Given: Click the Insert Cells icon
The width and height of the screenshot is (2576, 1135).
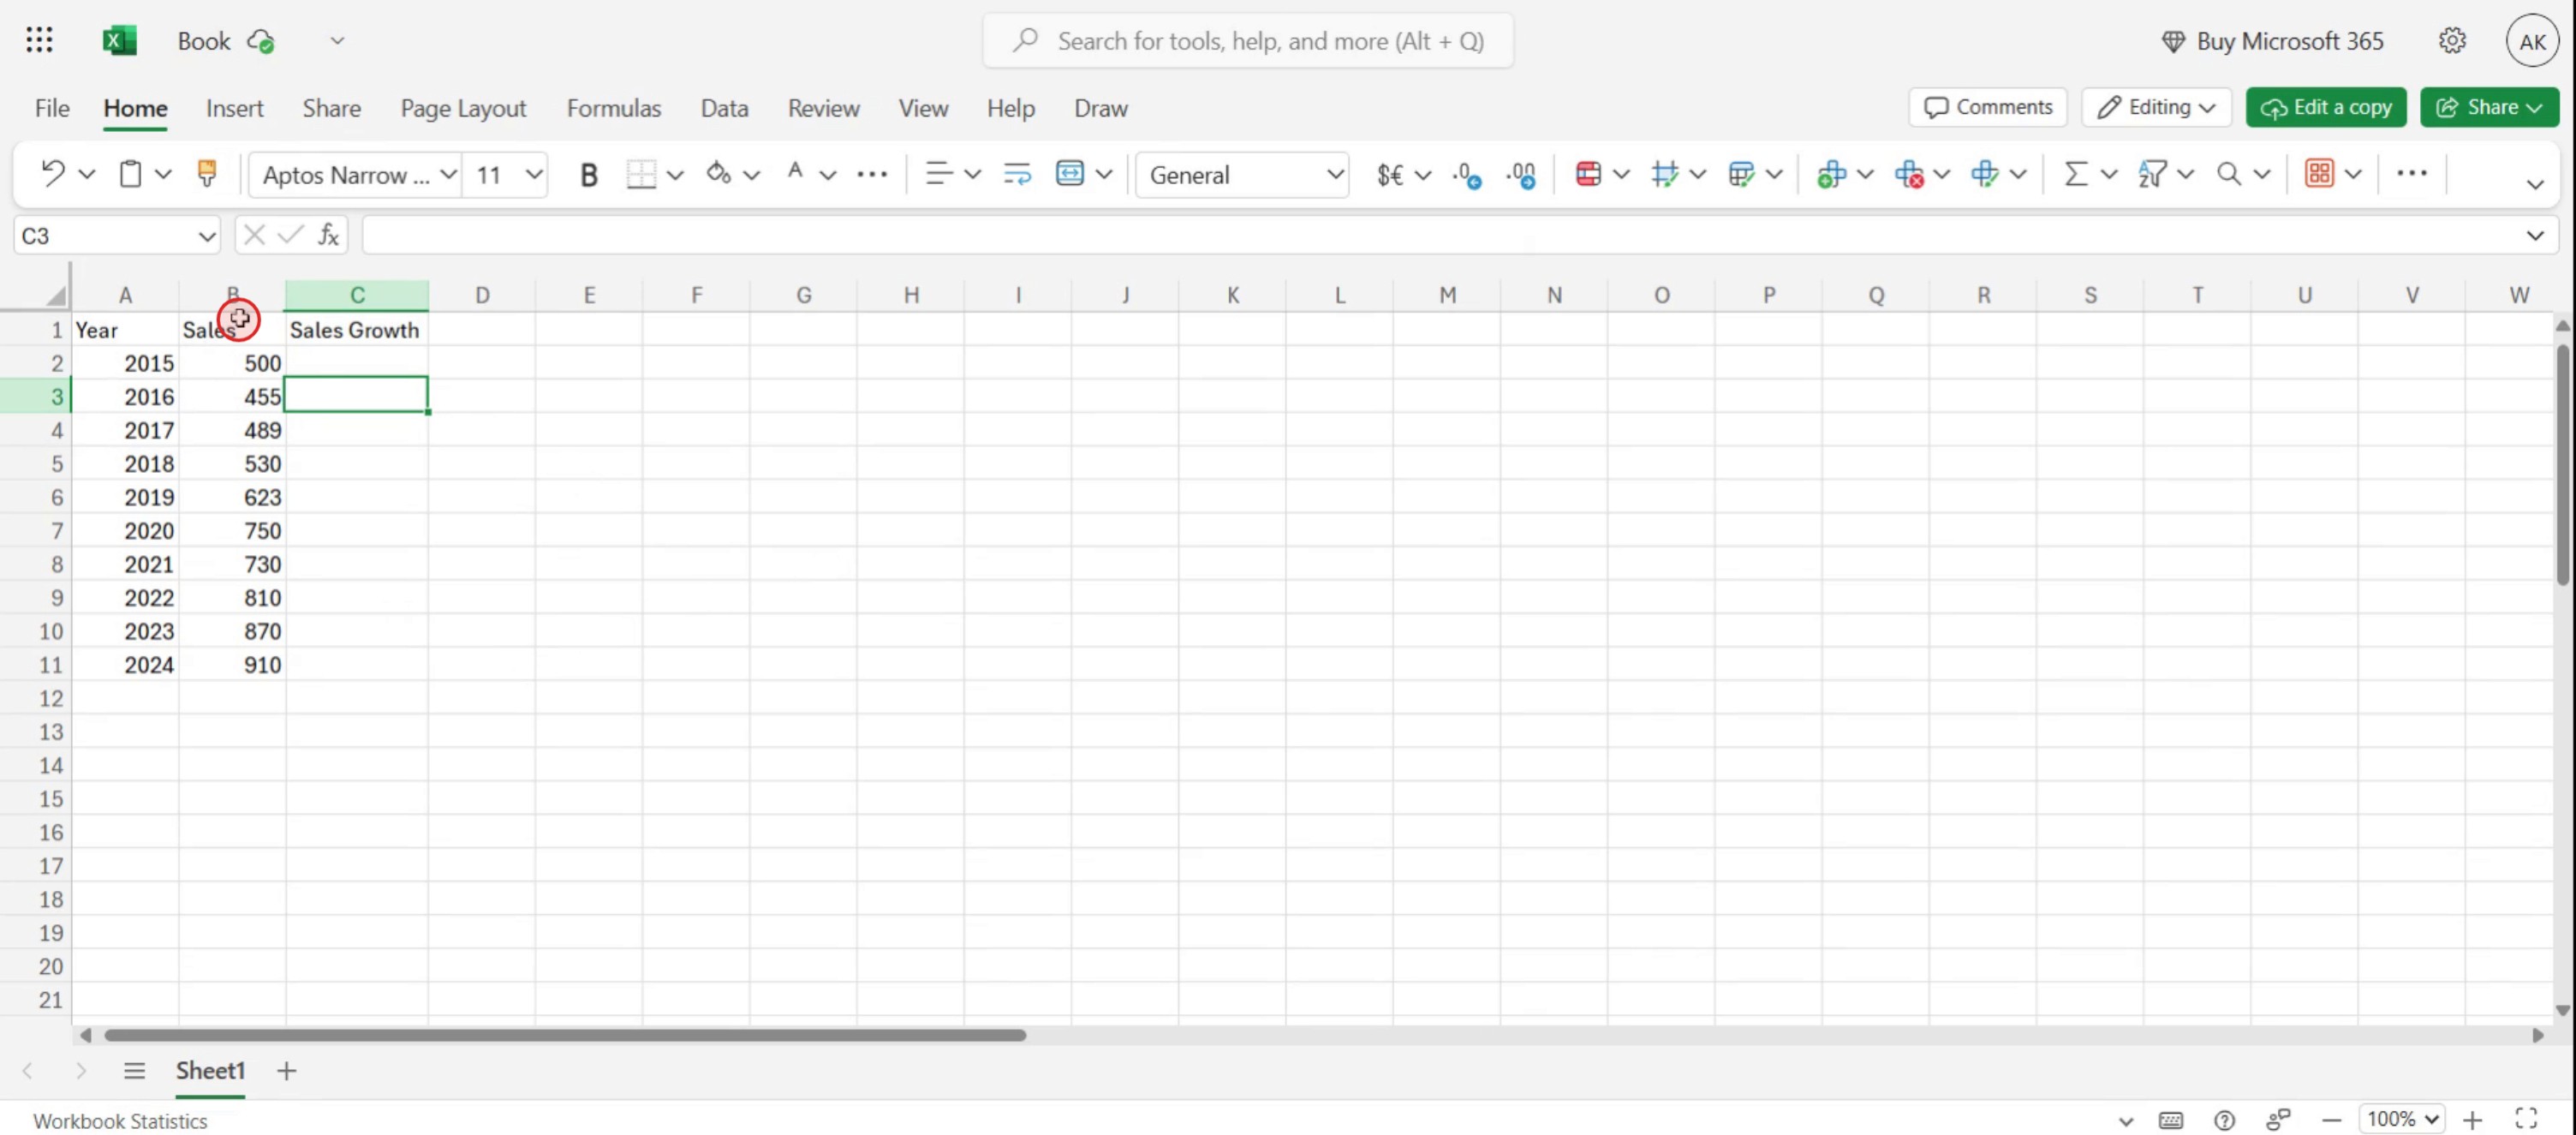Looking at the screenshot, I should click(1831, 174).
